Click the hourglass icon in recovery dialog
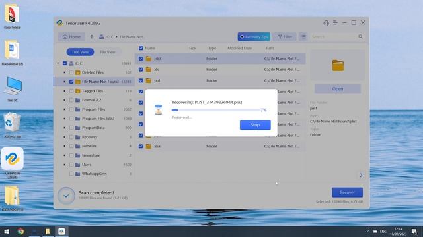Image resolution: width=423 pixels, height=237 pixels. pos(159,110)
